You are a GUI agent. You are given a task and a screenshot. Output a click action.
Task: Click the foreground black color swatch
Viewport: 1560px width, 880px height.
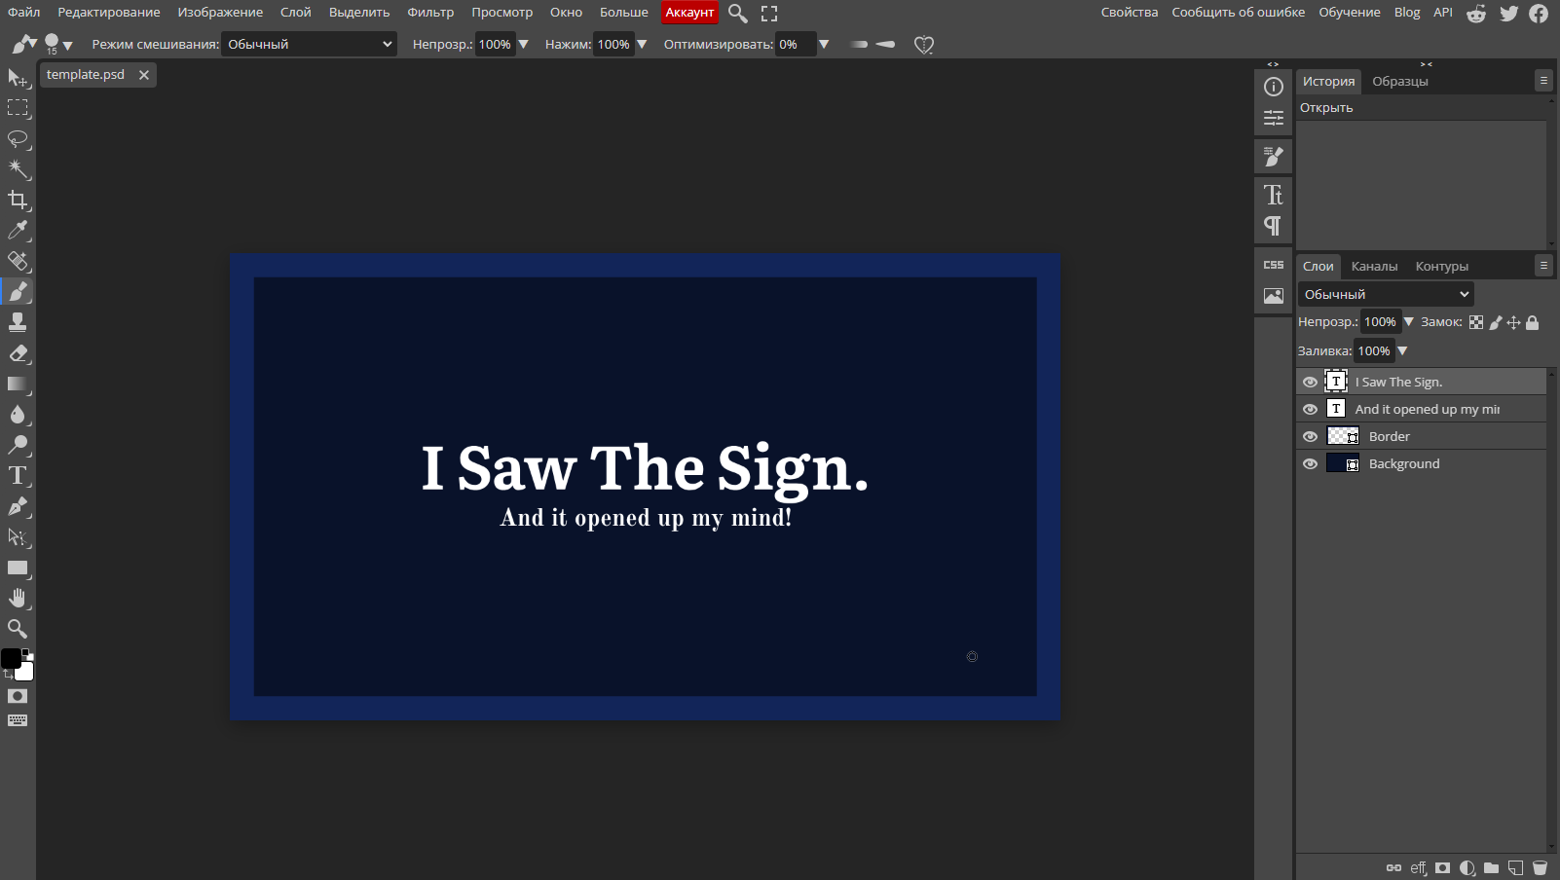click(10, 659)
